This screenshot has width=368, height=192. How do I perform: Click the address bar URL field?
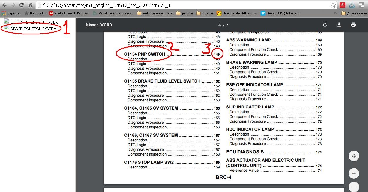pos(182,5)
